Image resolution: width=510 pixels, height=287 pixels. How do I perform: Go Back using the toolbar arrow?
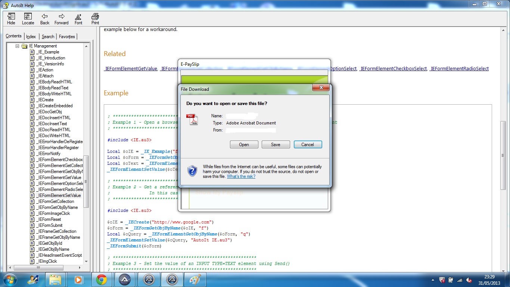pyautogui.click(x=45, y=19)
